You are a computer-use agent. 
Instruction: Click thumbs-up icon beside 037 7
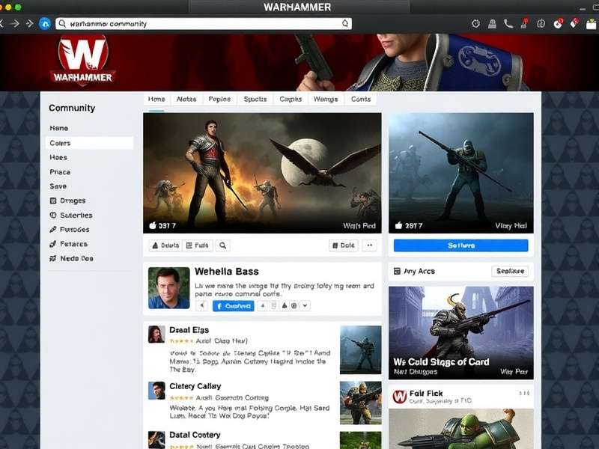[x=153, y=225]
